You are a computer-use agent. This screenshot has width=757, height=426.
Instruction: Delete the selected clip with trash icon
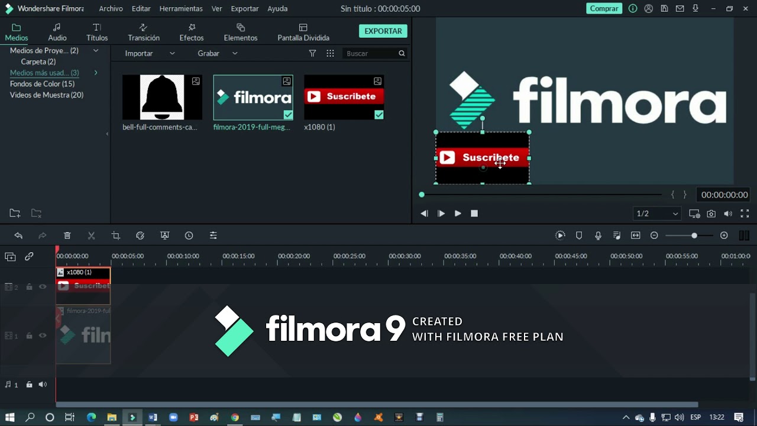coord(67,235)
